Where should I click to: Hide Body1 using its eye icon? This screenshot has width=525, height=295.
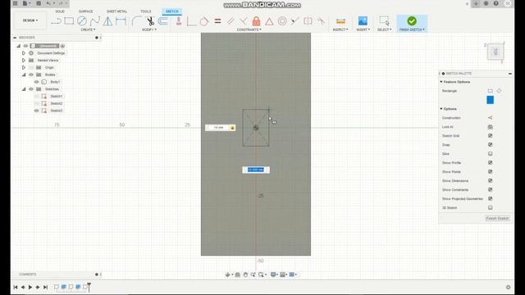(x=36, y=82)
